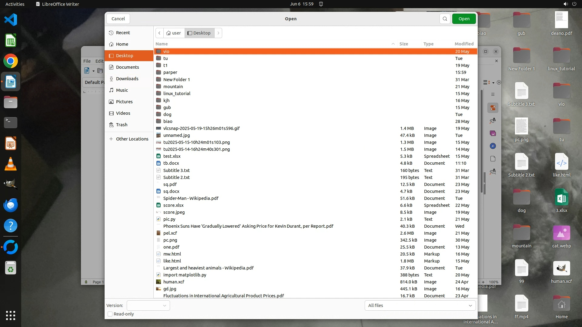582x327 pixels.
Task: Open Thunderbird mail from the dock
Action: [x=11, y=205]
